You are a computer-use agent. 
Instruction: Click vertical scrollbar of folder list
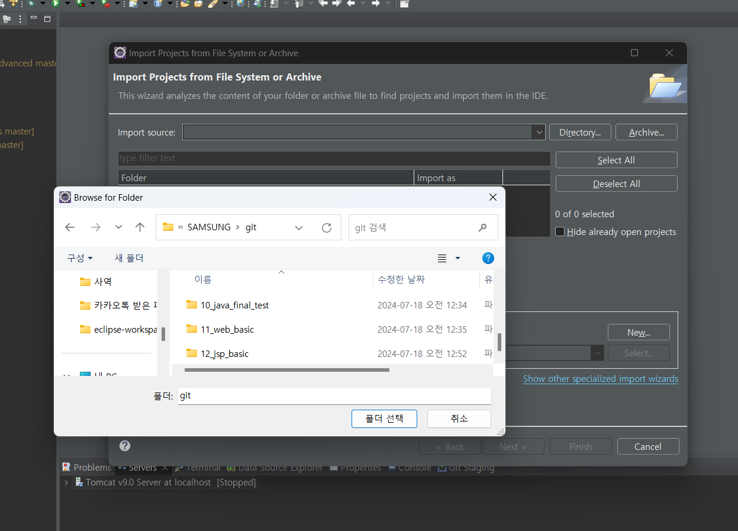tap(499, 341)
